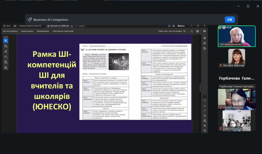Open the Меню hamburger menu
Image resolution: width=262 pixels, height=154 pixels.
pyautogui.click(x=7, y=26)
